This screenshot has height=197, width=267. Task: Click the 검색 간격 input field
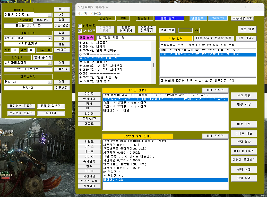(185, 30)
